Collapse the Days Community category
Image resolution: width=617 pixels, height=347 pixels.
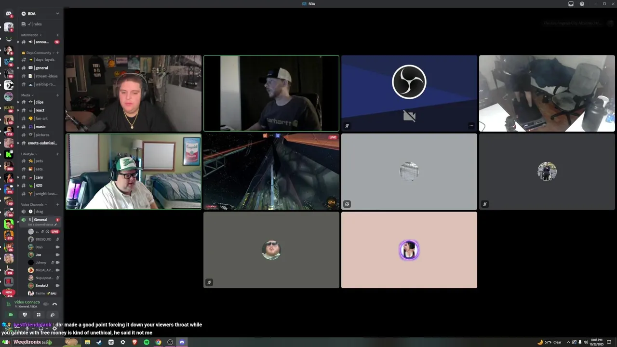(39, 53)
